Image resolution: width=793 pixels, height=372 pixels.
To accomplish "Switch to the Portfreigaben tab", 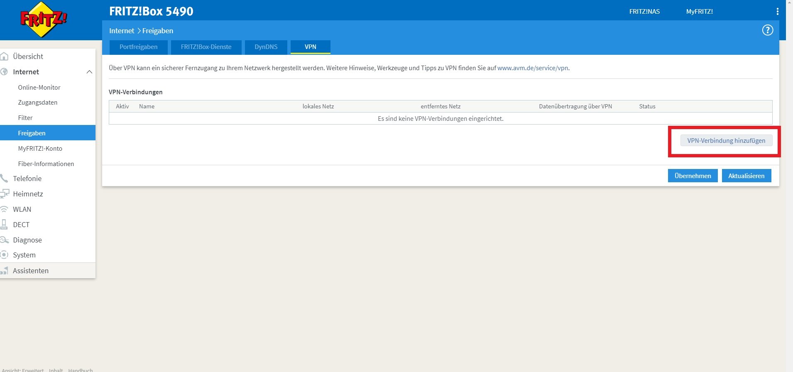I will pos(139,47).
